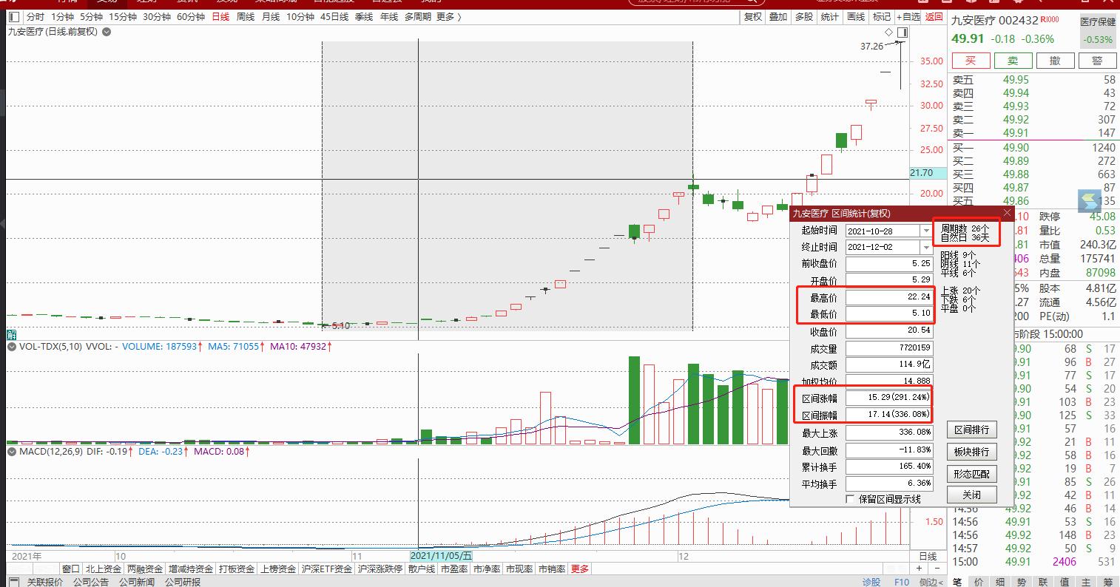Viewport: 1120px width, 587px height.
Task: Switch to 年线 period
Action: pyautogui.click(x=389, y=17)
